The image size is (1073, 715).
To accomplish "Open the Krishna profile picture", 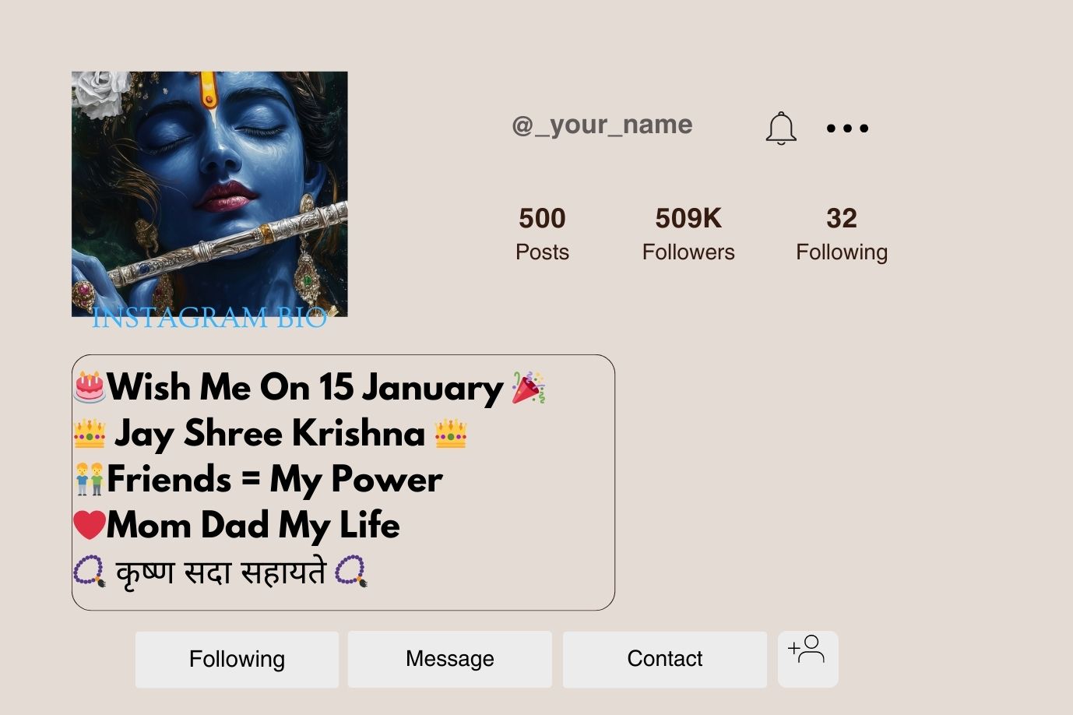I will [x=209, y=194].
